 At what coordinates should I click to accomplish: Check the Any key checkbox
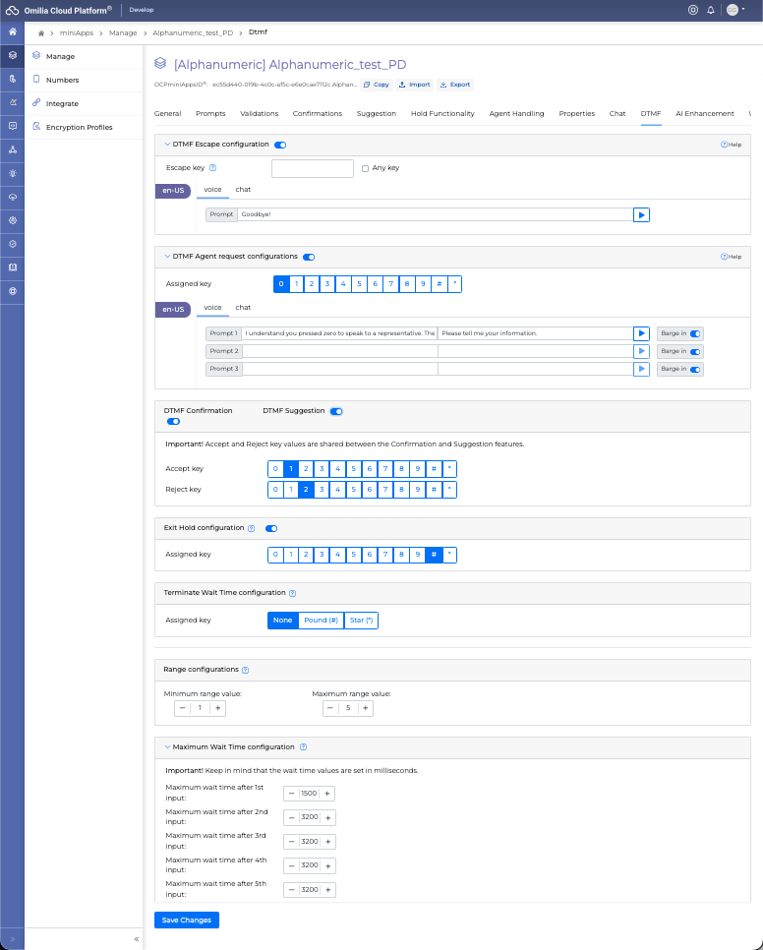[366, 168]
